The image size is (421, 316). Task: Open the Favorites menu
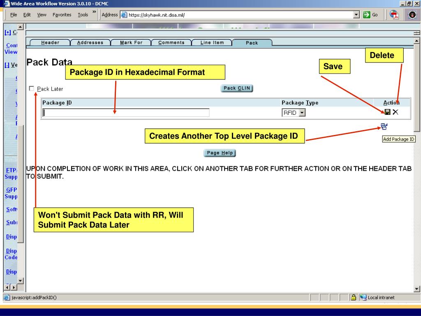pyautogui.click(x=62, y=15)
